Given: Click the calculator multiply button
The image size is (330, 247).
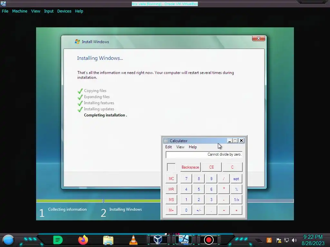Looking at the screenshot, I should coord(224,189).
